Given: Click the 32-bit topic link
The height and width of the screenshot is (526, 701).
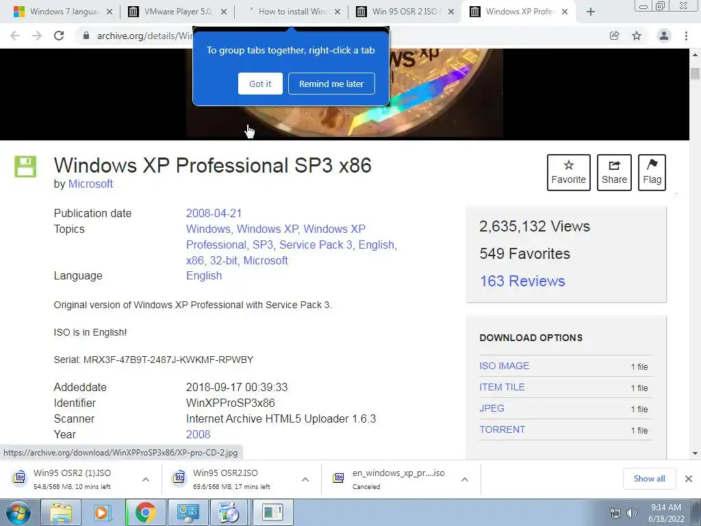Looking at the screenshot, I should pyautogui.click(x=224, y=260).
